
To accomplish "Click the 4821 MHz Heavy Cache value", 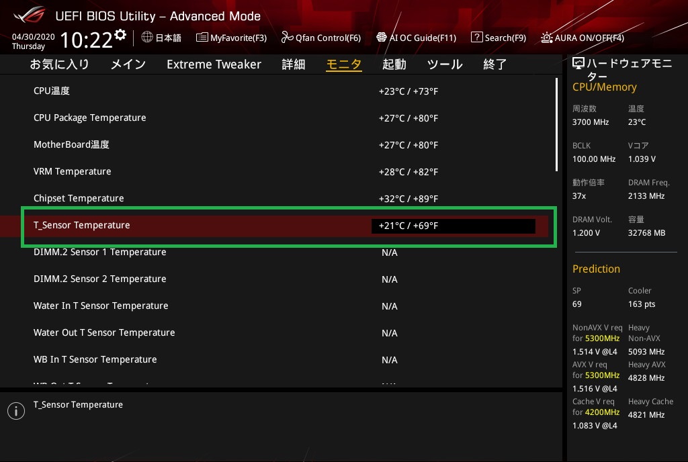I will click(646, 415).
